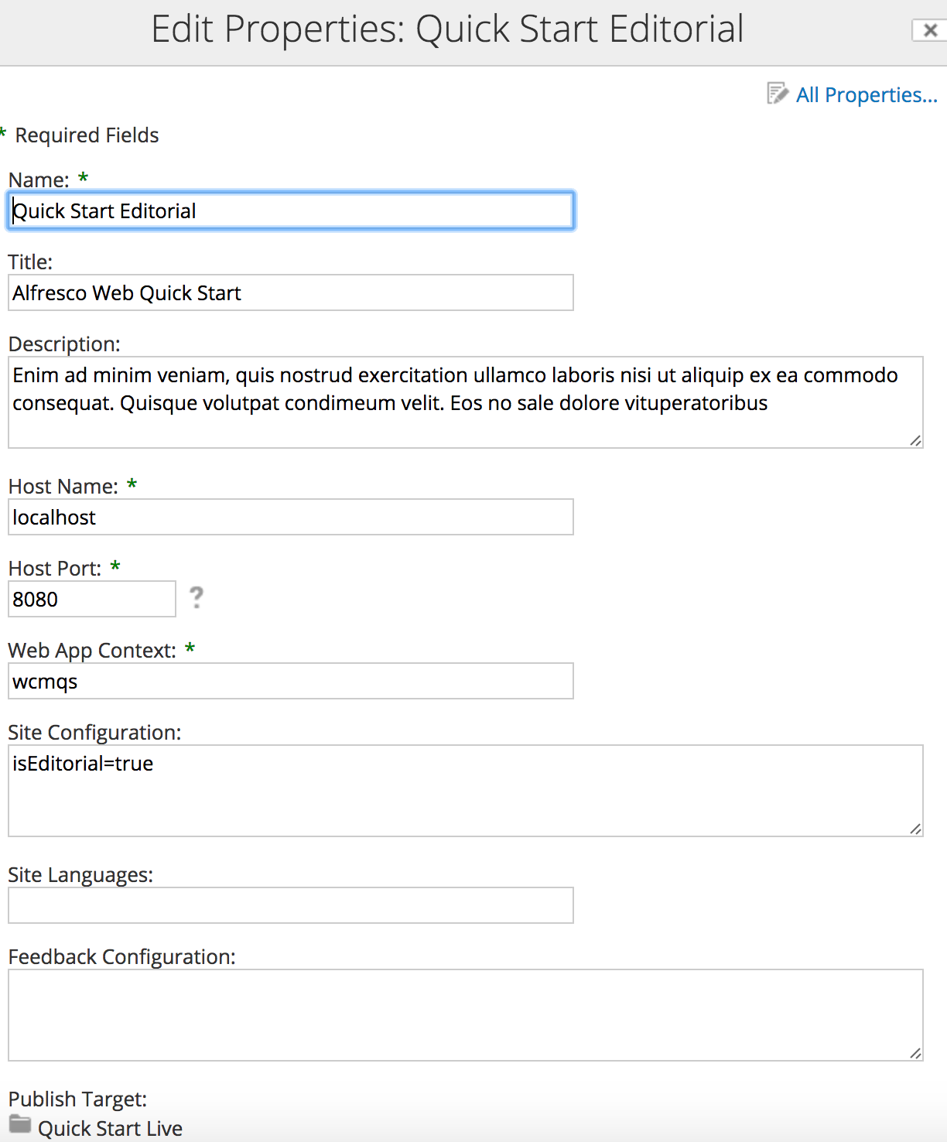Click the Publish Target label
Screen dimensions: 947x1142
point(77,1099)
